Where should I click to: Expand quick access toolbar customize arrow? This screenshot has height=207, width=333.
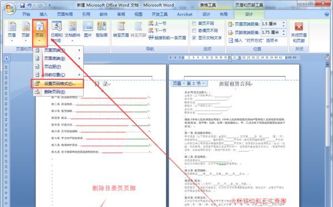point(50,6)
